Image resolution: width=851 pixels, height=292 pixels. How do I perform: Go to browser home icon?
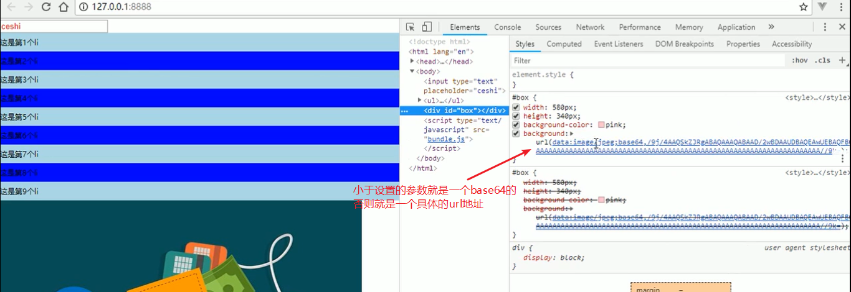click(64, 7)
